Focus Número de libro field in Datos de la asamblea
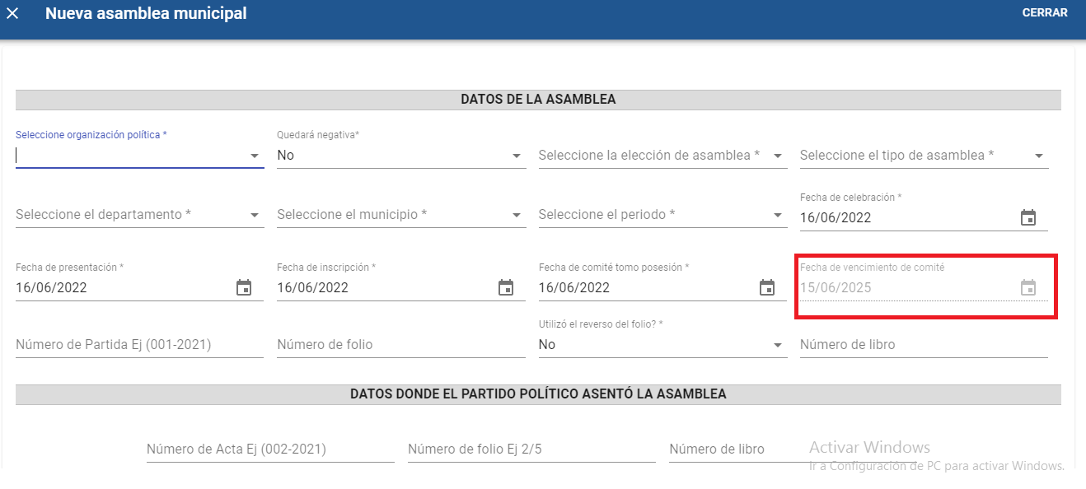Image resolution: width=1086 pixels, height=489 pixels. pyautogui.click(x=924, y=345)
